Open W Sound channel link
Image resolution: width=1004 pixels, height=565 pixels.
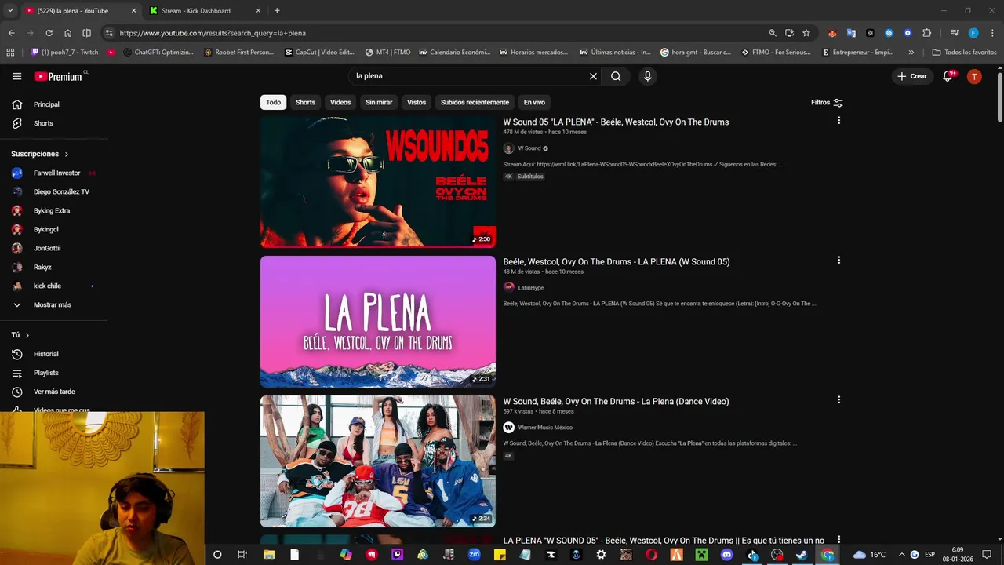[x=530, y=148]
